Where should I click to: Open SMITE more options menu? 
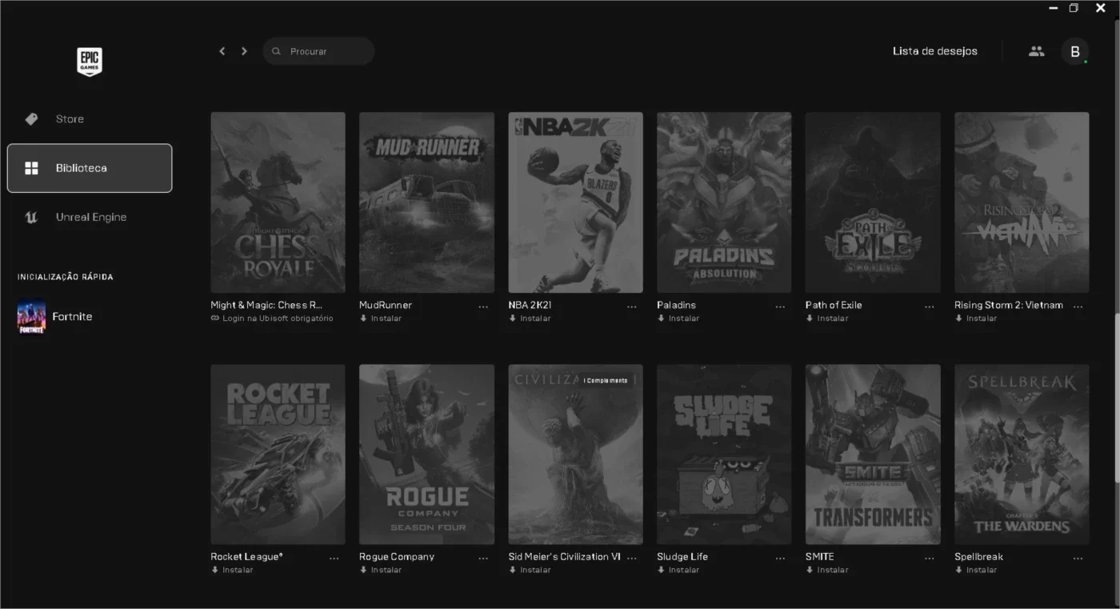click(930, 558)
